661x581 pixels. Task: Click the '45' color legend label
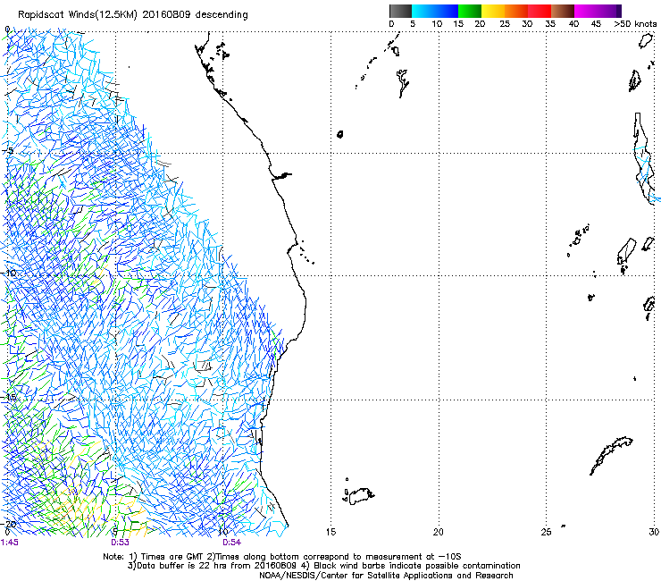pos(596,24)
